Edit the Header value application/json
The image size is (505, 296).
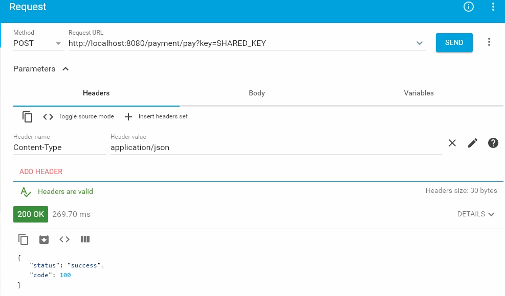(276, 147)
